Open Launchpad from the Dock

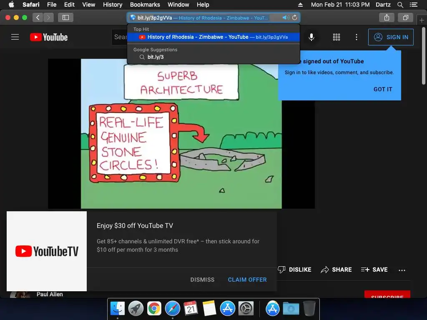click(x=136, y=309)
